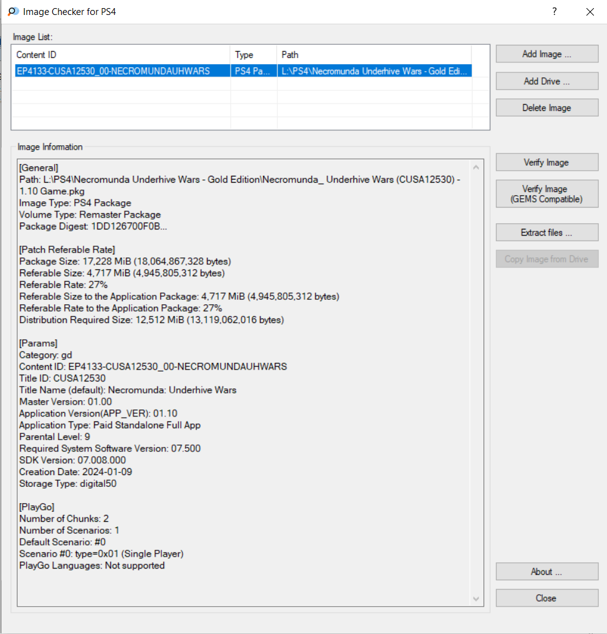Click the [Params] section heading

pos(39,343)
